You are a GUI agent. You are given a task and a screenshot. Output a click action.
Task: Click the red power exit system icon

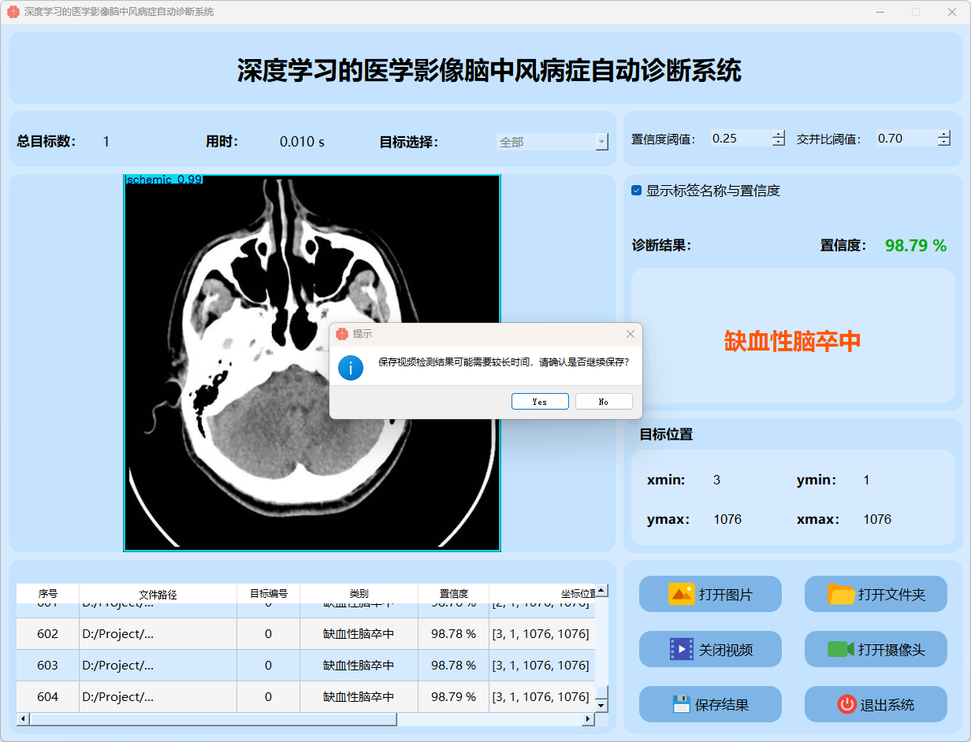(x=846, y=704)
